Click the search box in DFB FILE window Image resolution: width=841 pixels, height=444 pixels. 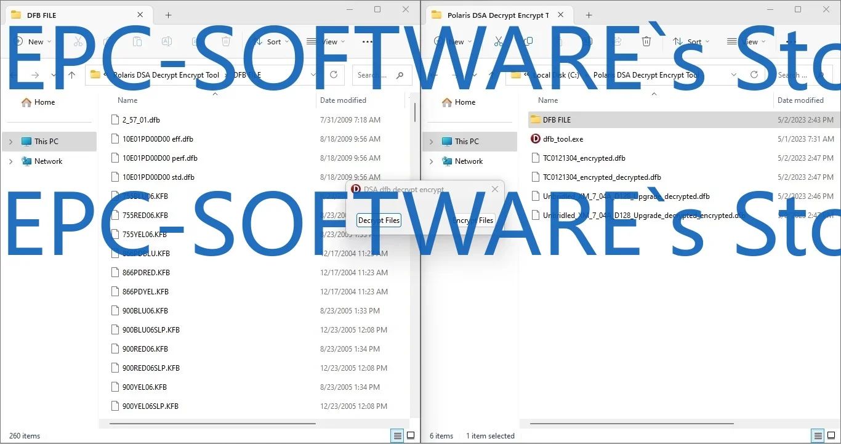[x=382, y=75]
